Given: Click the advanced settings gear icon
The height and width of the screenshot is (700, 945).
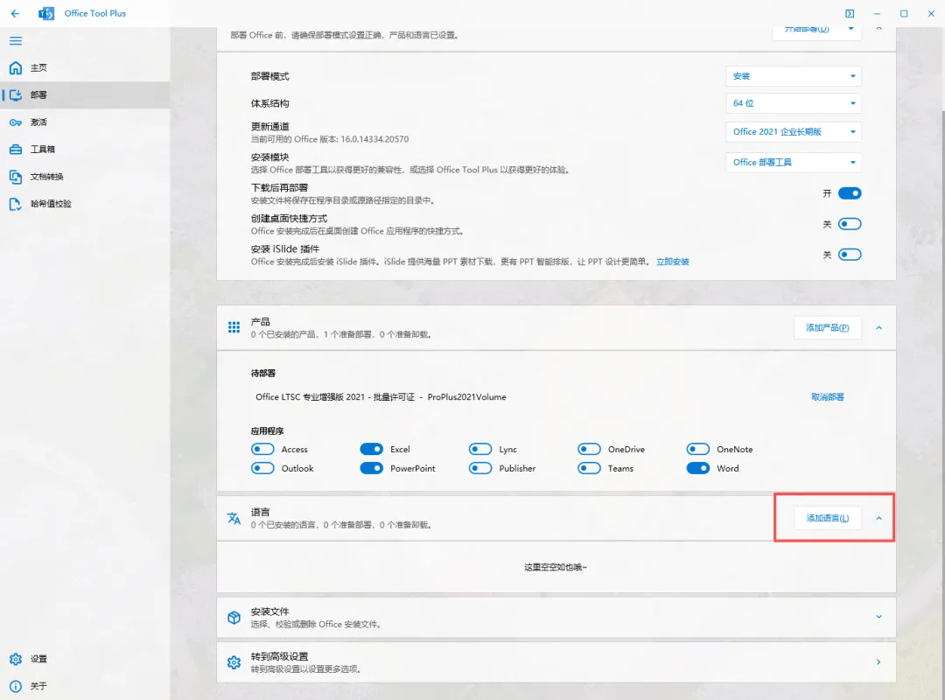Looking at the screenshot, I should click(x=234, y=662).
